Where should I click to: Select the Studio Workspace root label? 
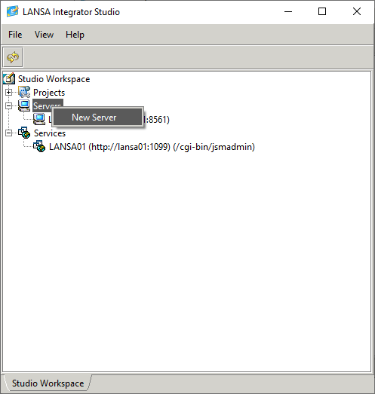pos(54,79)
